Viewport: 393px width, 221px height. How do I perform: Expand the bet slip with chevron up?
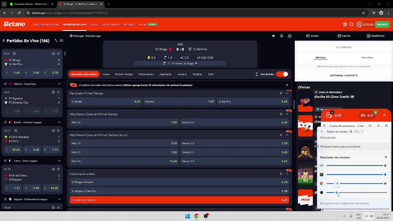tap(384, 115)
